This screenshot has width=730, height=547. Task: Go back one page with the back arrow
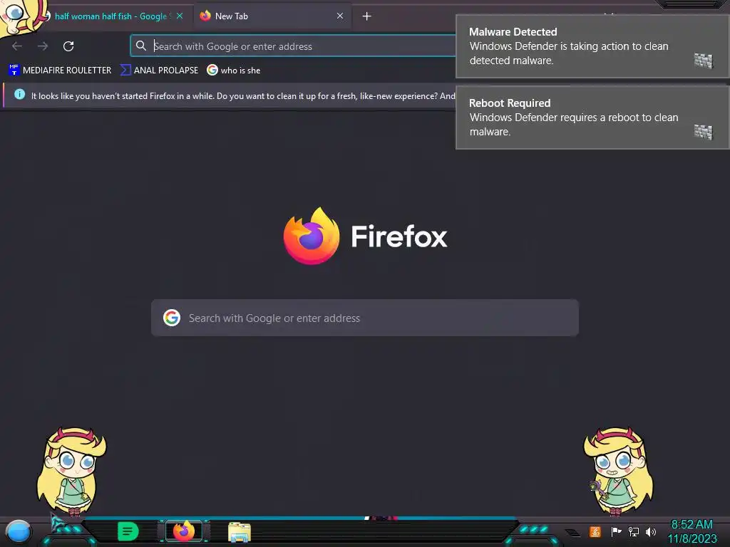[x=17, y=46]
